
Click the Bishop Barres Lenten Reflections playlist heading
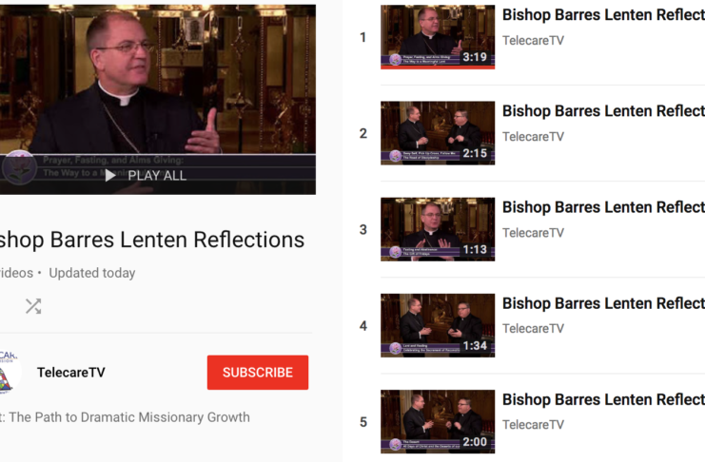click(152, 240)
